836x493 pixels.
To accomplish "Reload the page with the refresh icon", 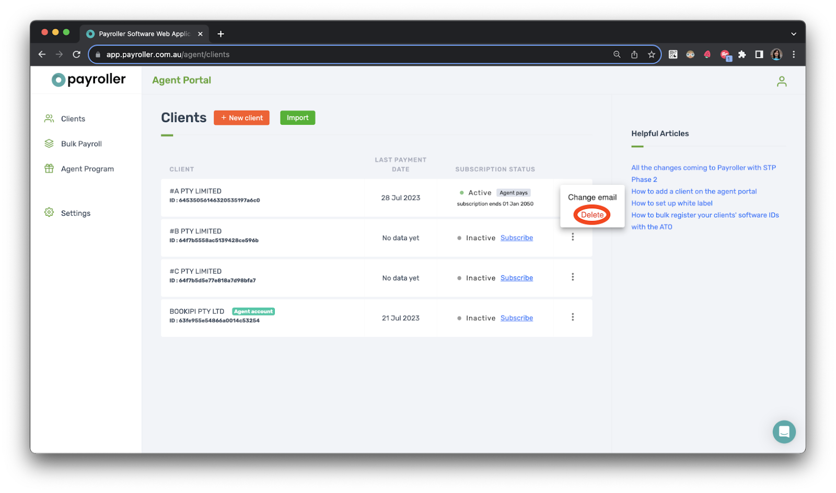I will coord(76,54).
